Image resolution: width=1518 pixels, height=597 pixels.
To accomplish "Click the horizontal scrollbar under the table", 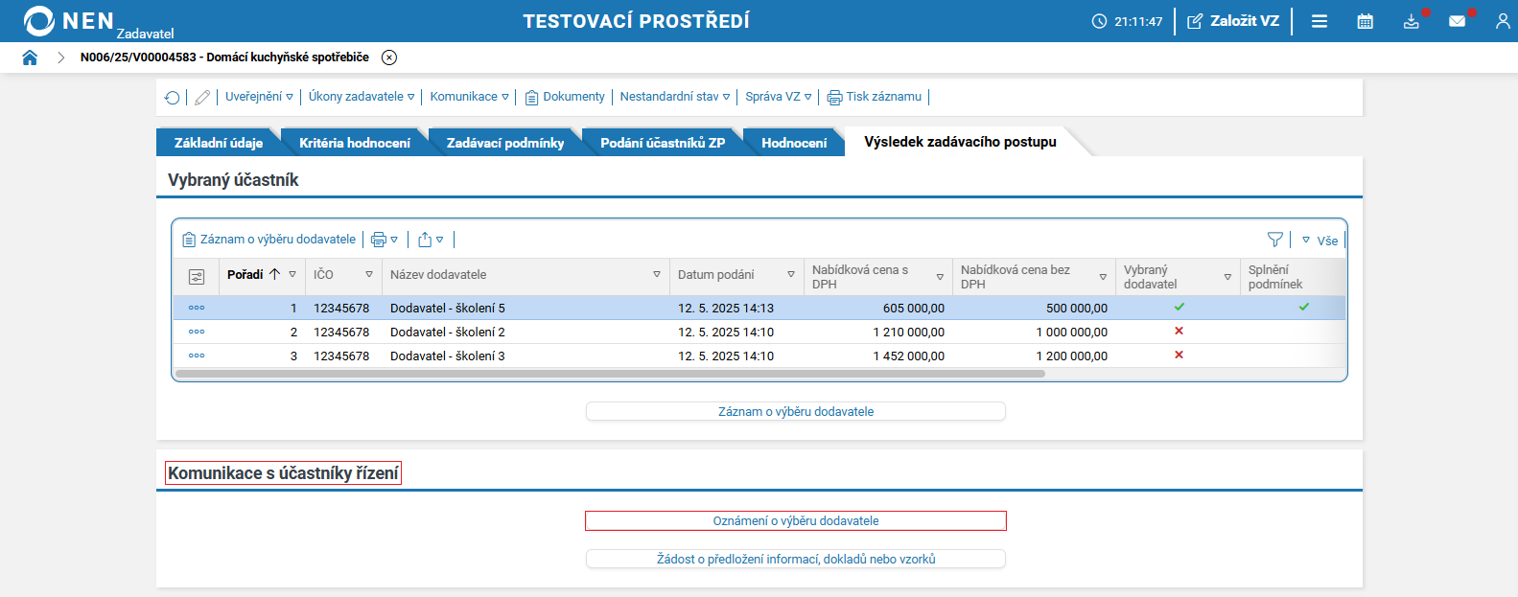I will [610, 374].
